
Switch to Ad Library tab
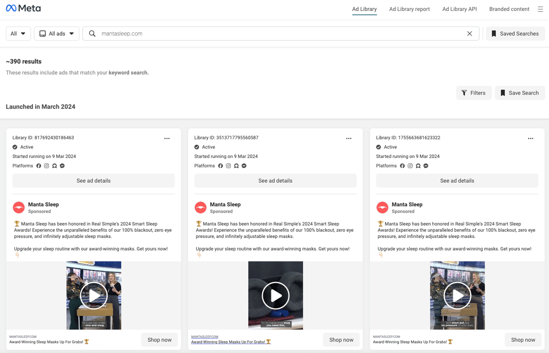tap(365, 9)
